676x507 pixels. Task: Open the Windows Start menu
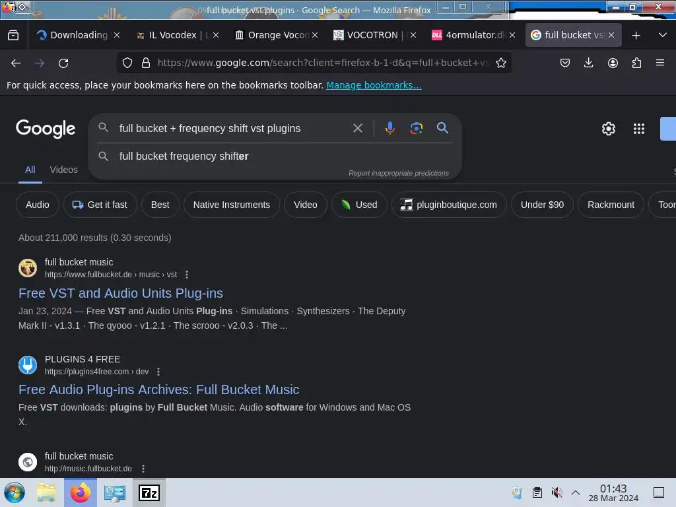(x=15, y=492)
